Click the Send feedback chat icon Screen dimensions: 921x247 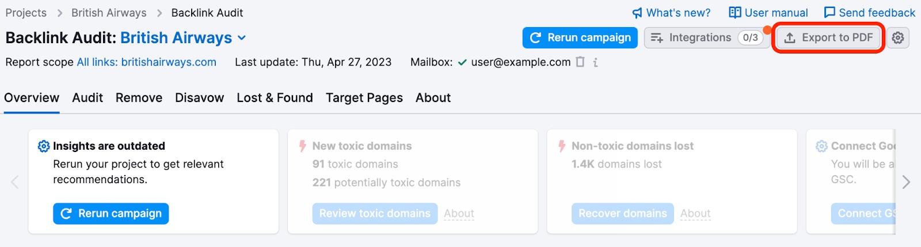point(829,13)
